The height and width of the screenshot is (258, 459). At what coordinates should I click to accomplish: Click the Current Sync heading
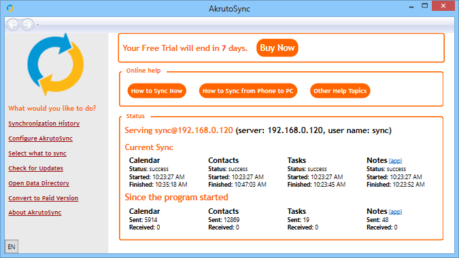[x=149, y=147]
